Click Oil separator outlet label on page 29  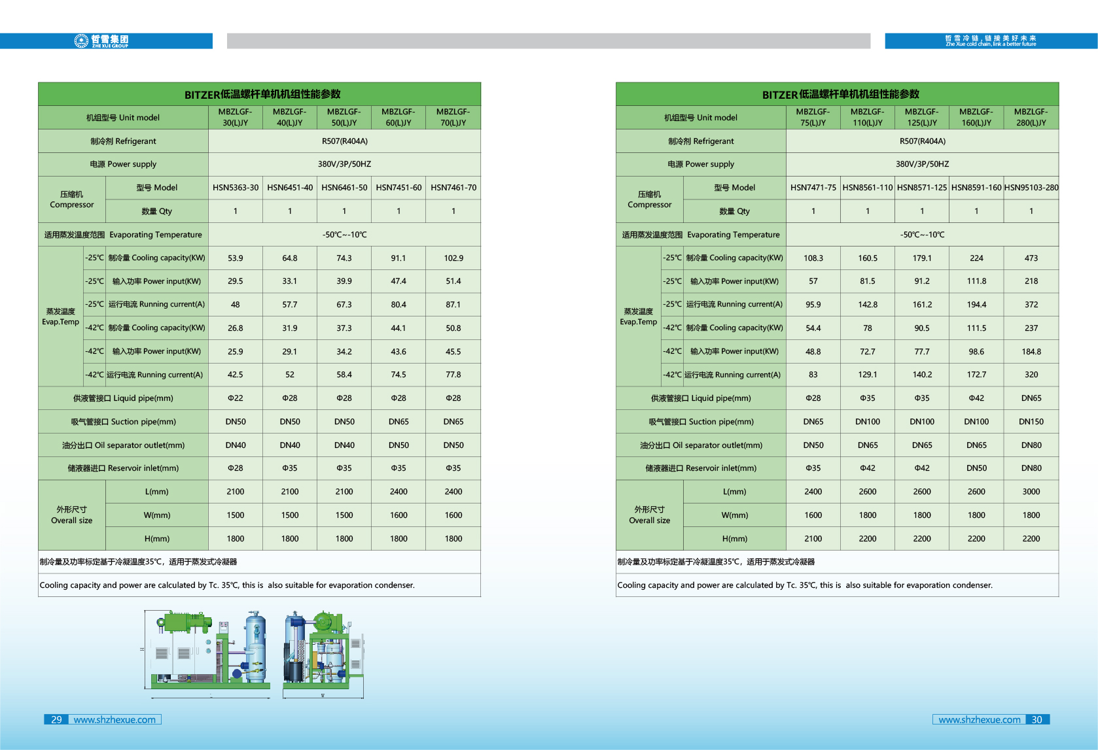(123, 445)
